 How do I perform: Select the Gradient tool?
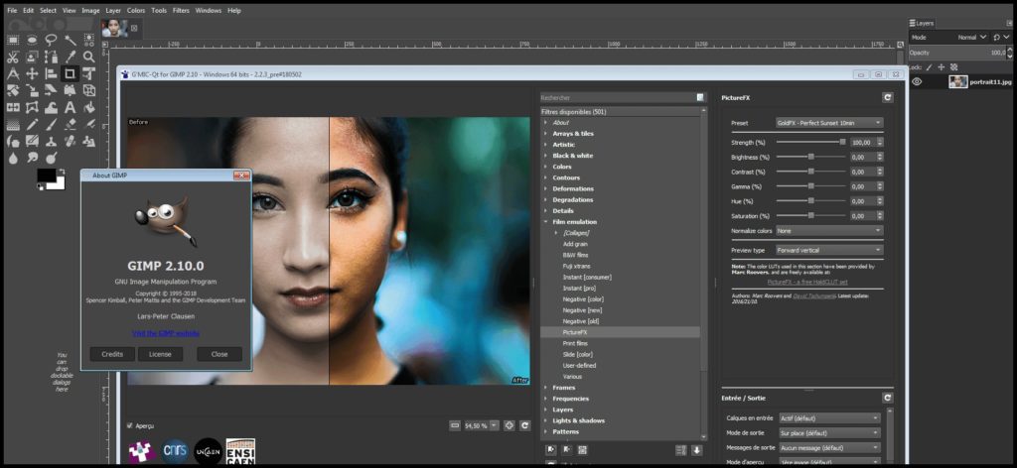tap(13, 124)
